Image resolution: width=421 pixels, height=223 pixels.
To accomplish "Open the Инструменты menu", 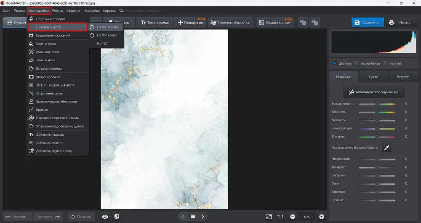I will point(38,10).
